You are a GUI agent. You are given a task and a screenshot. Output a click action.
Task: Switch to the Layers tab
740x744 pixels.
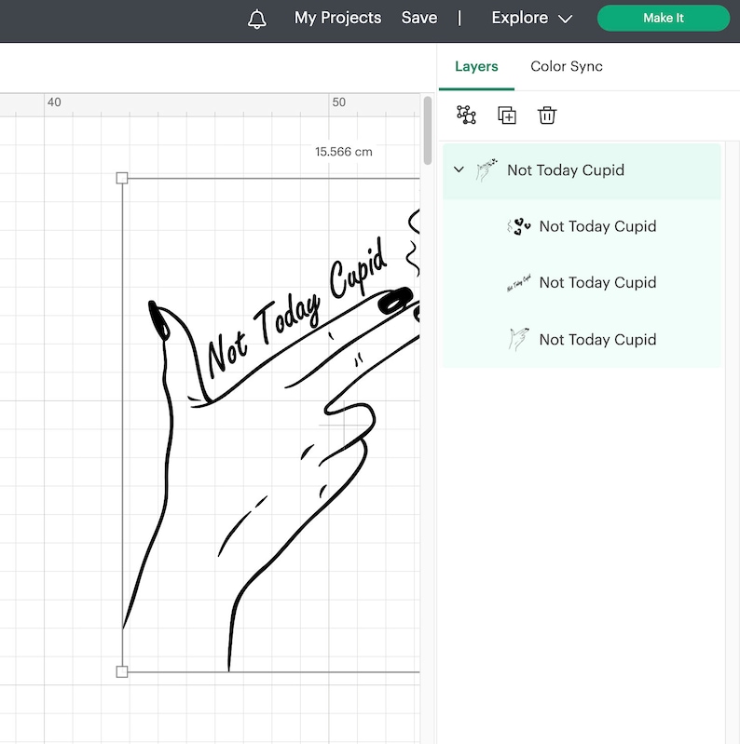(476, 67)
